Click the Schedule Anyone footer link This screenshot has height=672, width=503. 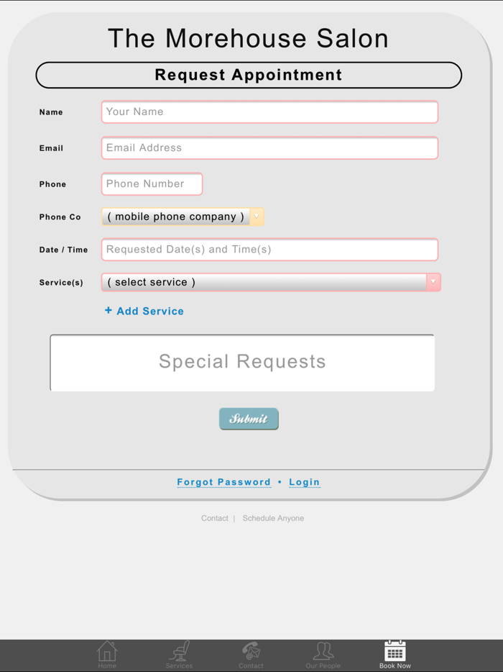click(273, 518)
